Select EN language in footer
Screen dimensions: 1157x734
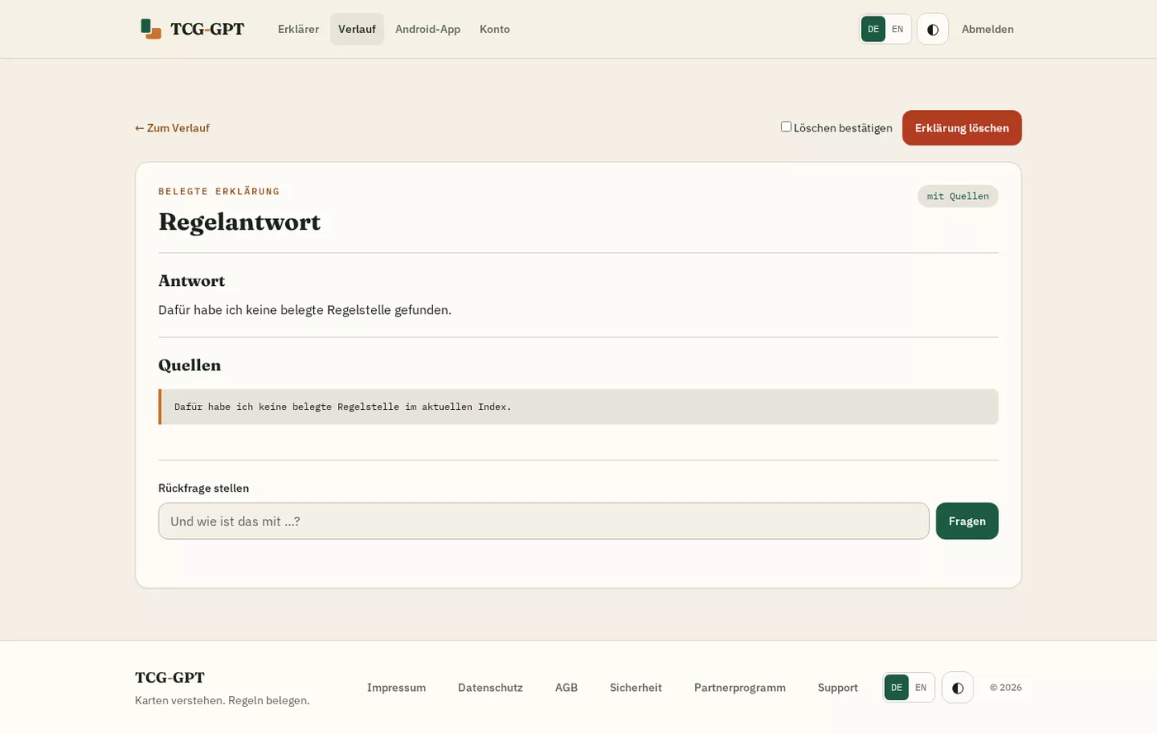click(x=921, y=688)
